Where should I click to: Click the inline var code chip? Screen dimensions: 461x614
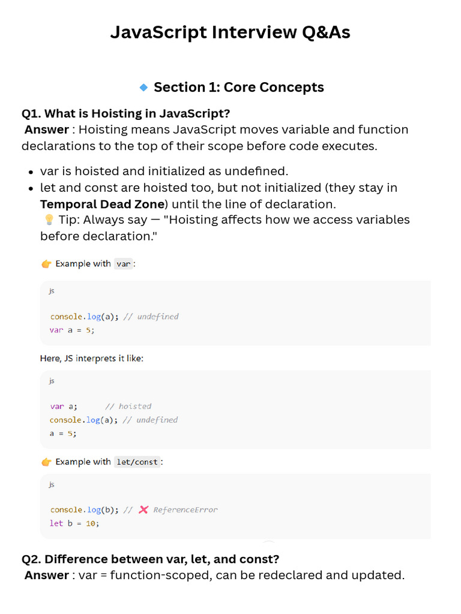(124, 264)
